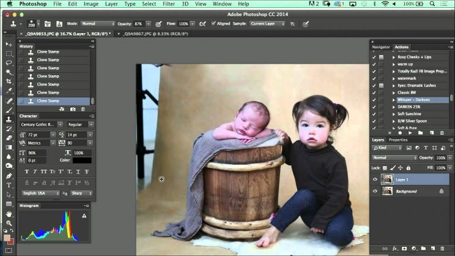Select the Lasso tool
The image size is (455, 256).
9,62
